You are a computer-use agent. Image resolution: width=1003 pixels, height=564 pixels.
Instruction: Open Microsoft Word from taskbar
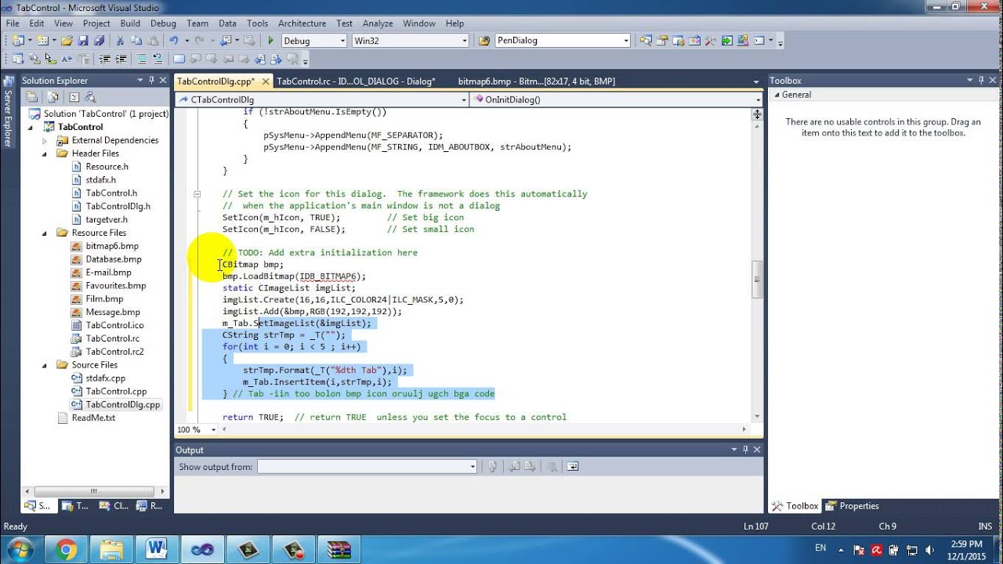[x=157, y=548]
